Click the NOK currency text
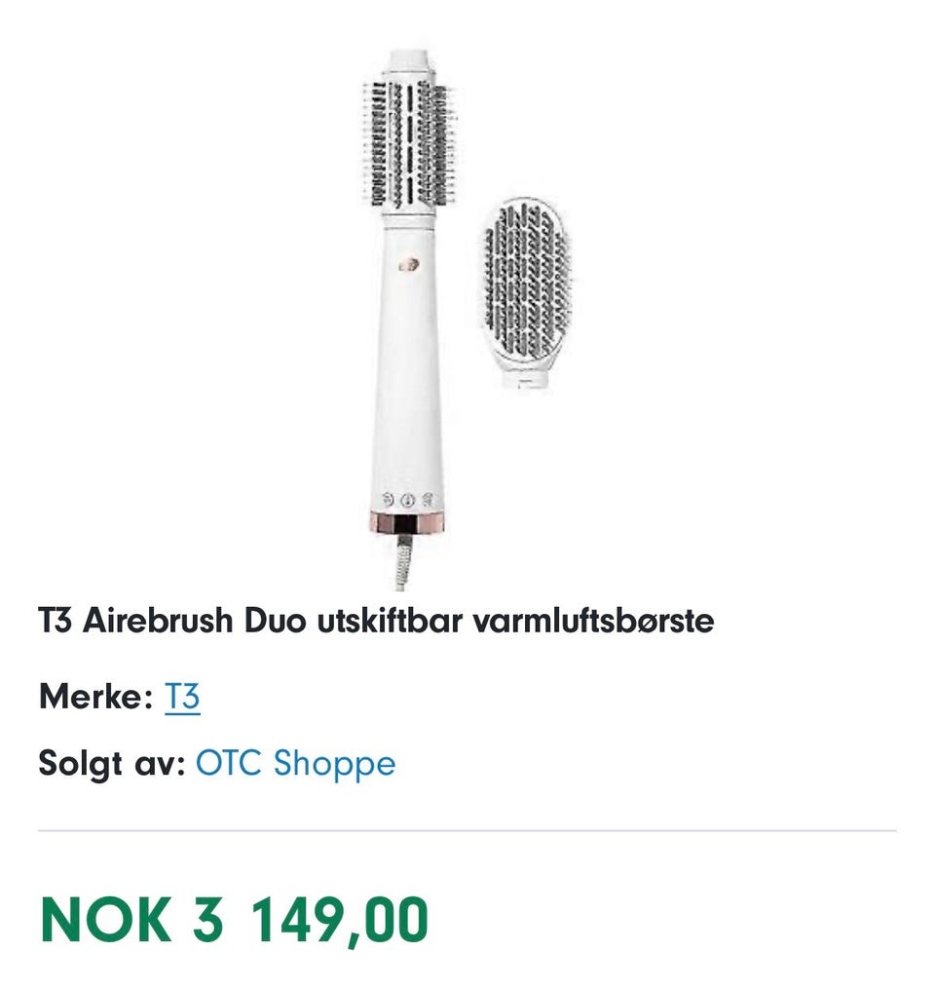Viewport: 935px width, 989px height. click(x=106, y=920)
